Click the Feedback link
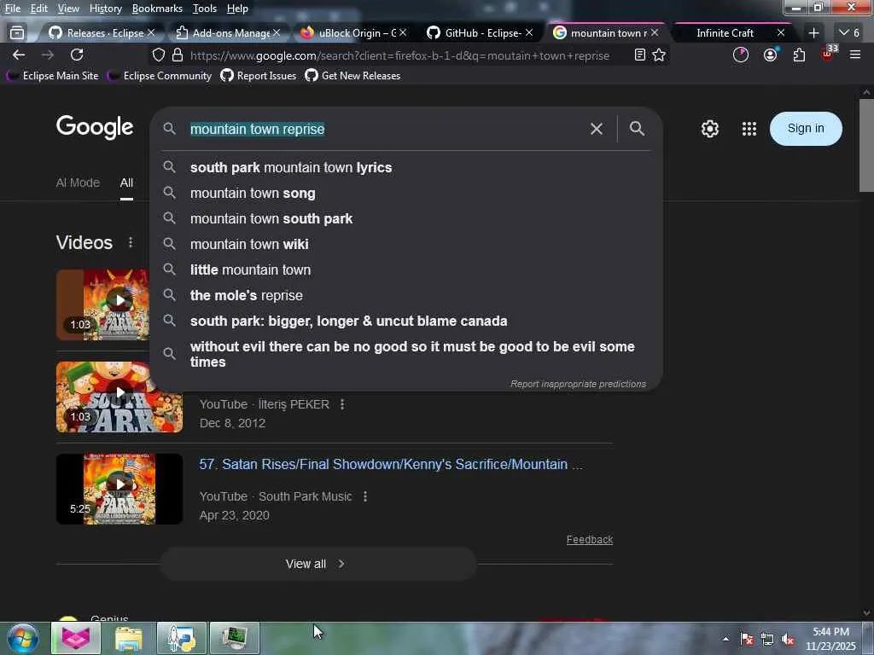The height and width of the screenshot is (655, 874). (x=590, y=539)
